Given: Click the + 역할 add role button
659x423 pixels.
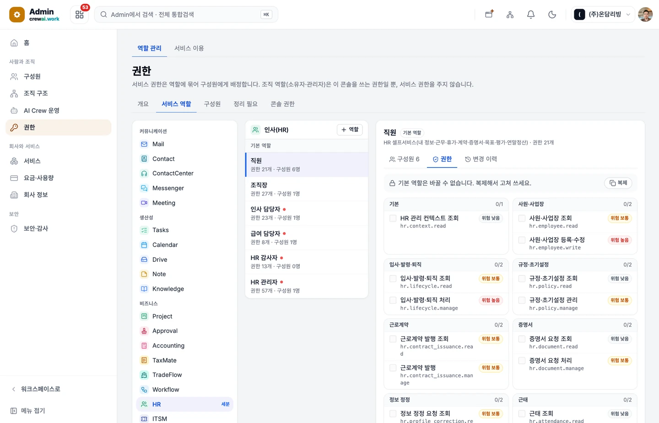Looking at the screenshot, I should 350,130.
